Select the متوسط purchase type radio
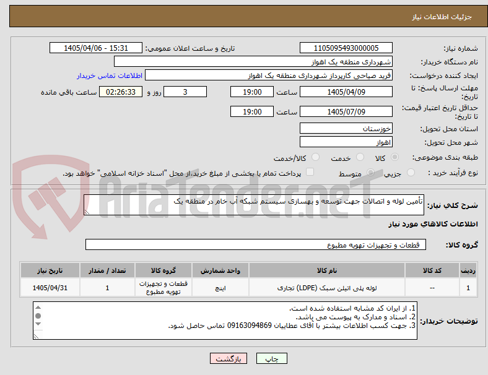This screenshot has width=488, height=375. 370,172
